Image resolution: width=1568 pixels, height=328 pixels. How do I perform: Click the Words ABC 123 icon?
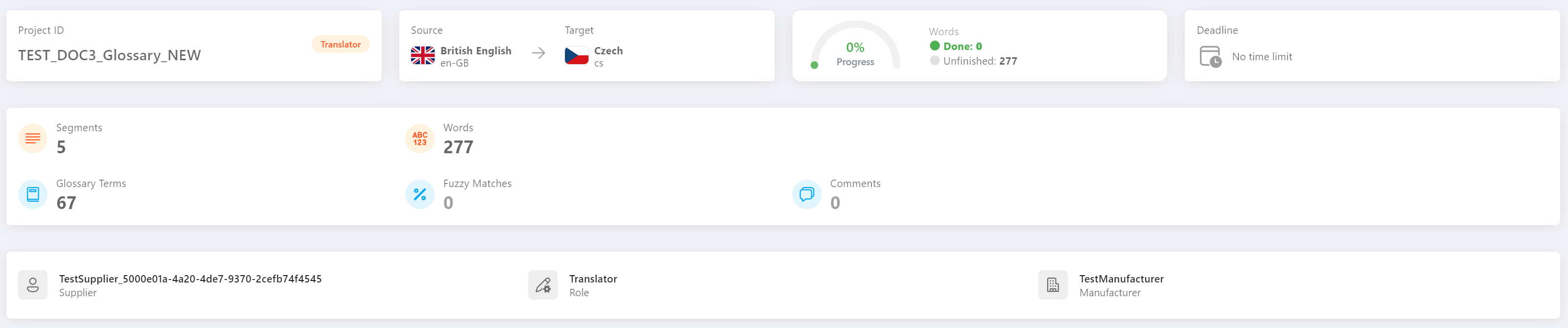point(419,139)
